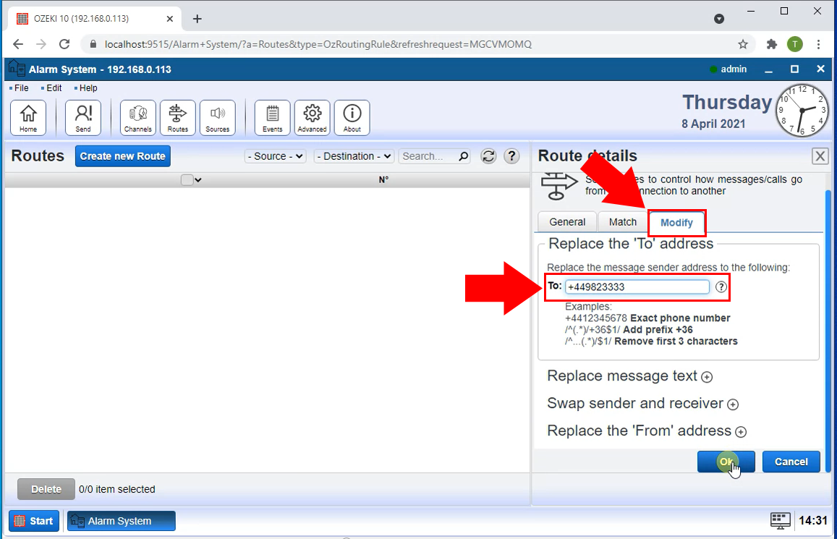Click the search magnifier icon
This screenshot has width=837, height=539.
pyautogui.click(x=463, y=156)
